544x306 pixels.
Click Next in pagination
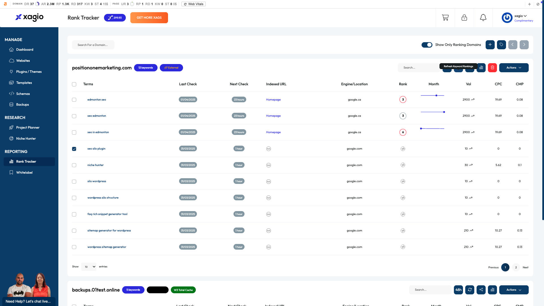525,267
